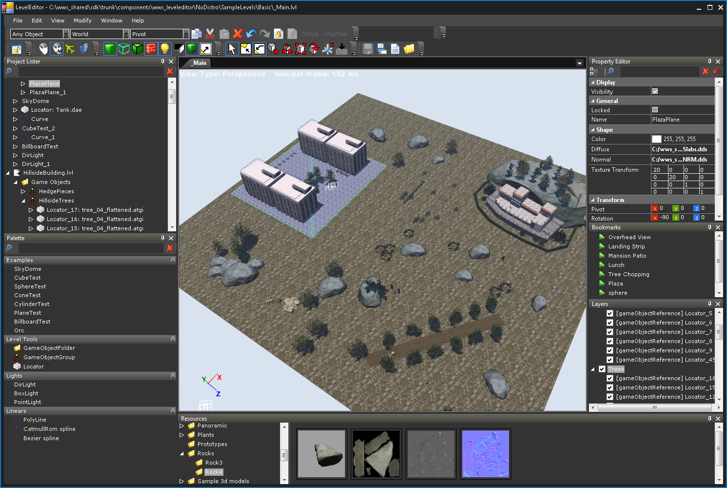Click the snowflake icon in the toolbar
Image resolution: width=727 pixels, height=488 pixels.
tap(327, 49)
